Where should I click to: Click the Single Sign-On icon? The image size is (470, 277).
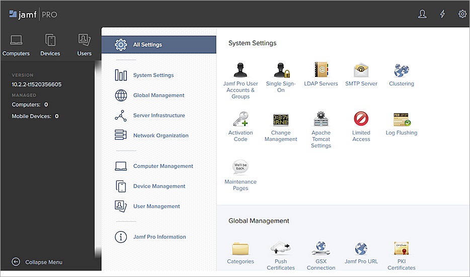(281, 70)
